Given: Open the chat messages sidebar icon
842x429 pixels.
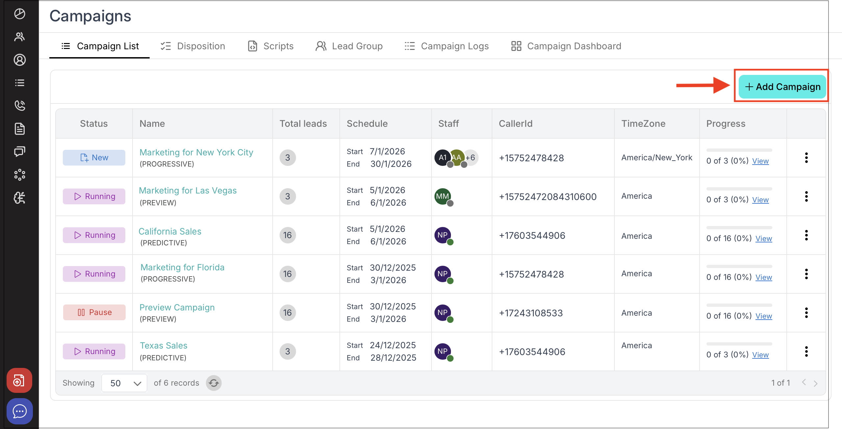Looking at the screenshot, I should pyautogui.click(x=20, y=151).
